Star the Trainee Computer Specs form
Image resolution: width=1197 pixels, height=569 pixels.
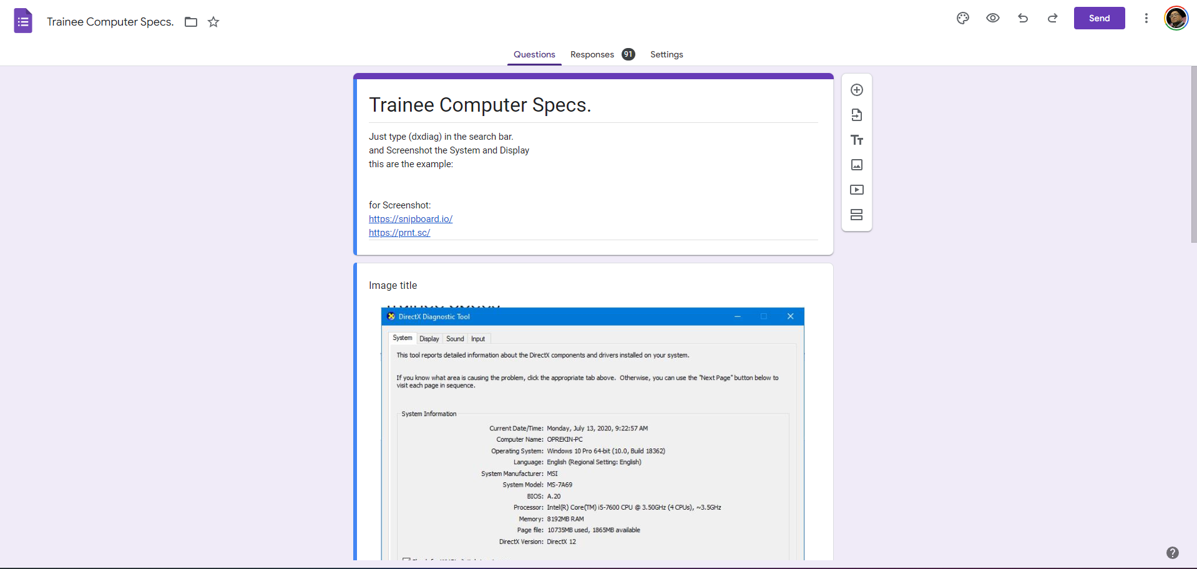tap(213, 22)
